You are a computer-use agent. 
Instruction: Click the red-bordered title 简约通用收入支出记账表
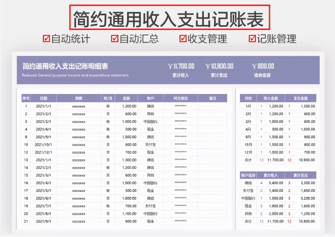[167, 17]
